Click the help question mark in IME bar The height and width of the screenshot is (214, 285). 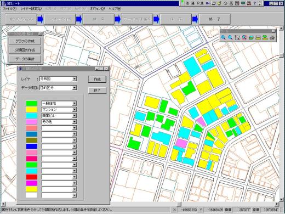[x=254, y=3]
